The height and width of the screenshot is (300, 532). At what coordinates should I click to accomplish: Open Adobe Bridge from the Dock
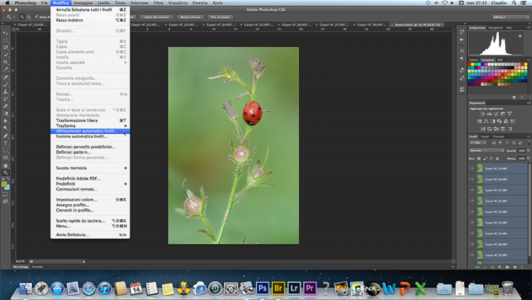point(278,288)
